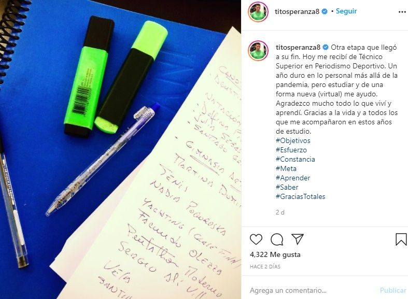Click the verified badge in header
Screen dimensions: 408x299
[x=325, y=11]
